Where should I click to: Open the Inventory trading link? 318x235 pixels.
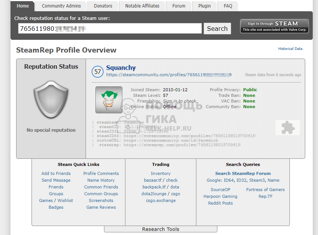(x=160, y=173)
